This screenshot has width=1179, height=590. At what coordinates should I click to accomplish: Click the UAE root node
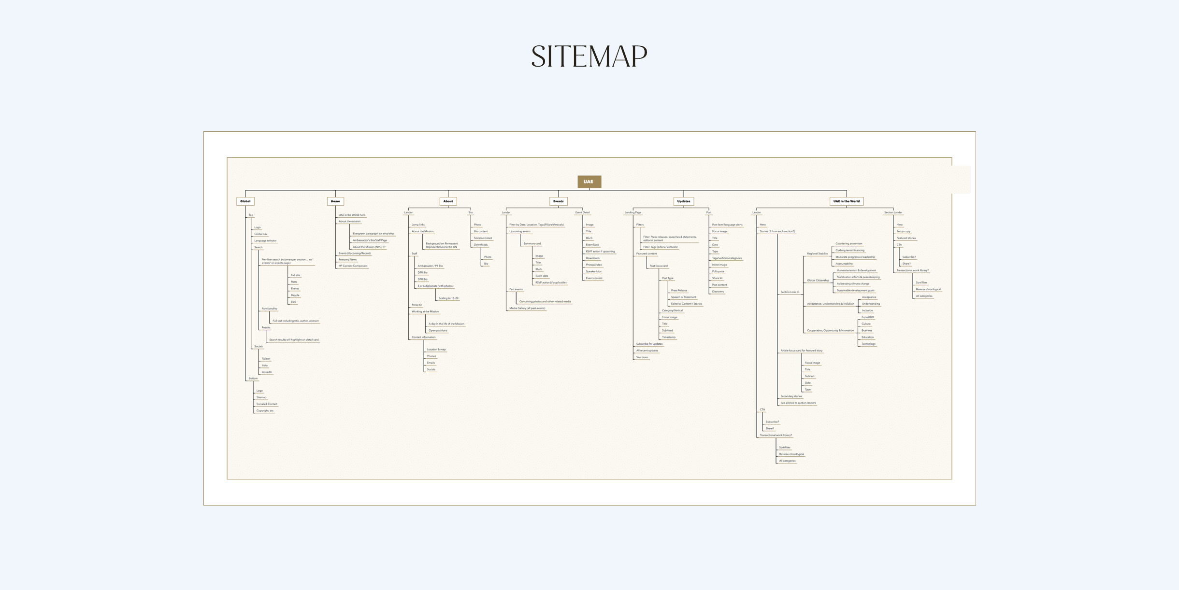click(x=589, y=182)
